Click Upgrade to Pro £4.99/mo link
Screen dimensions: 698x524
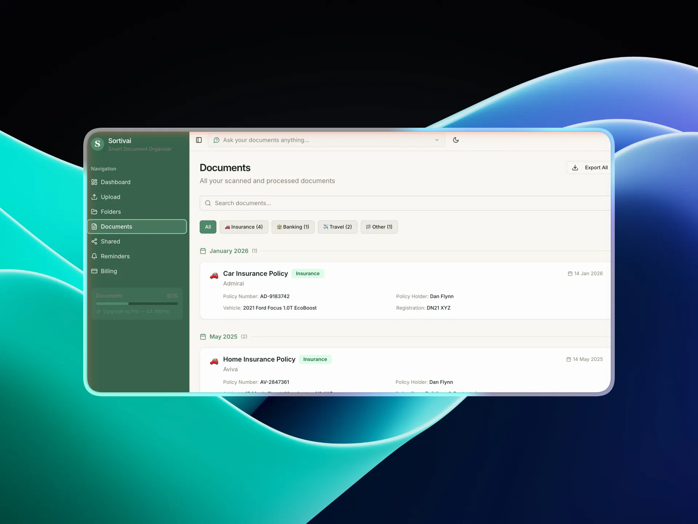[x=133, y=311]
